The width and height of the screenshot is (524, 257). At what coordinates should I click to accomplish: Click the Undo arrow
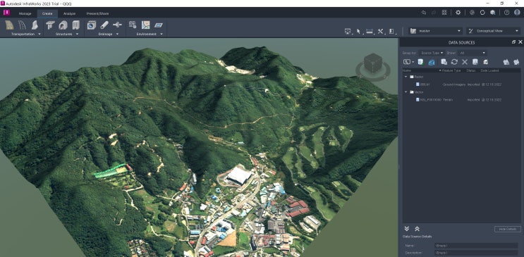point(424,13)
